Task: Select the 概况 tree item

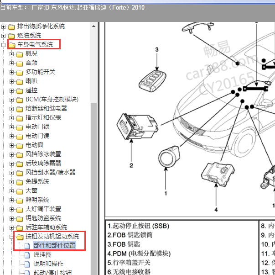Action: coord(31,53)
